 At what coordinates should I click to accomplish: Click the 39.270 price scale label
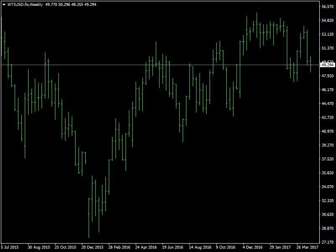pos(328,145)
